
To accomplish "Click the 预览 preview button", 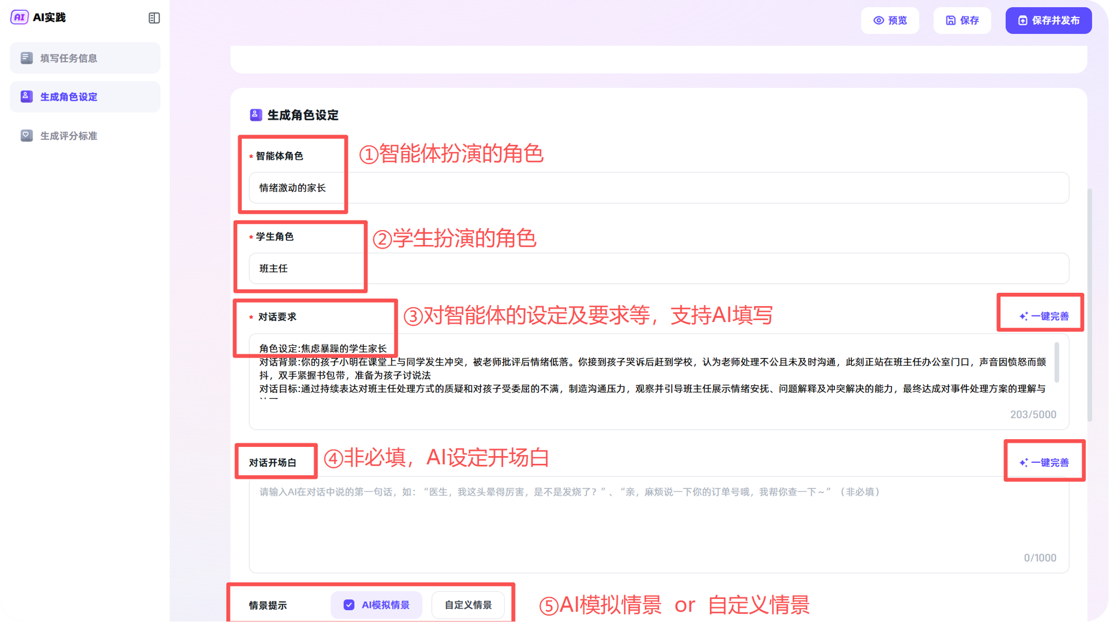I will (890, 20).
